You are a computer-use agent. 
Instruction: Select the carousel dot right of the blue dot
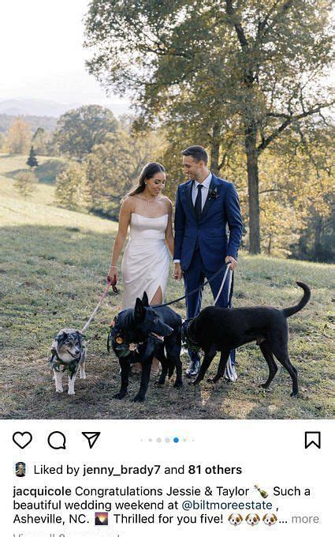tap(184, 440)
